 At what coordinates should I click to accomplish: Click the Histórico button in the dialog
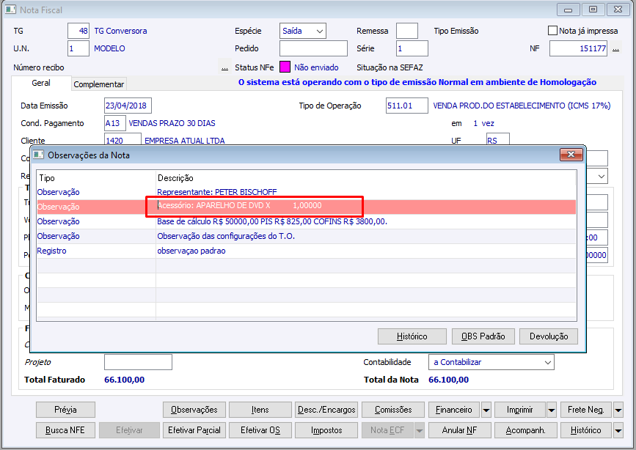(412, 336)
